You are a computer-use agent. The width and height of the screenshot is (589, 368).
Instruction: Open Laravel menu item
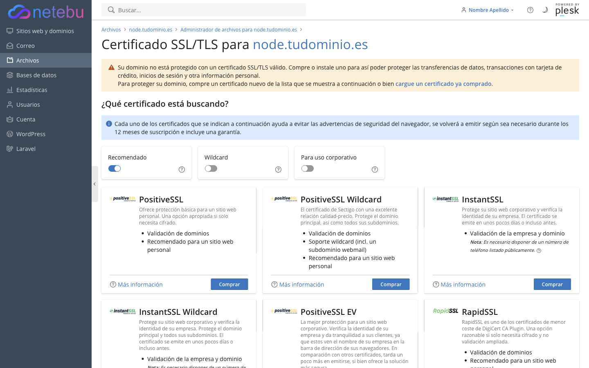pyautogui.click(x=46, y=148)
